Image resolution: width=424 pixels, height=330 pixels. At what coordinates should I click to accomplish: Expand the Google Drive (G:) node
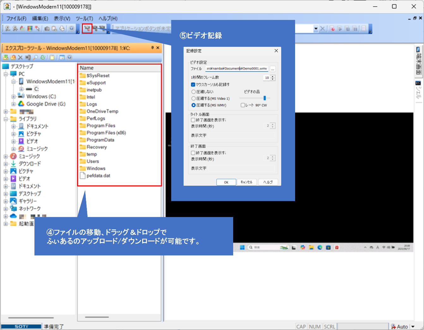click(13, 104)
